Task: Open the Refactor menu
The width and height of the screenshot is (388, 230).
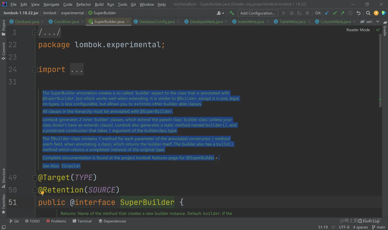Action: click(84, 4)
